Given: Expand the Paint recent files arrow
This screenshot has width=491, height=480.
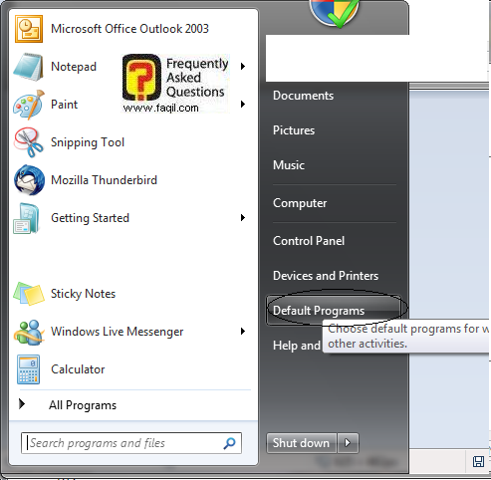Looking at the screenshot, I should 243,105.
